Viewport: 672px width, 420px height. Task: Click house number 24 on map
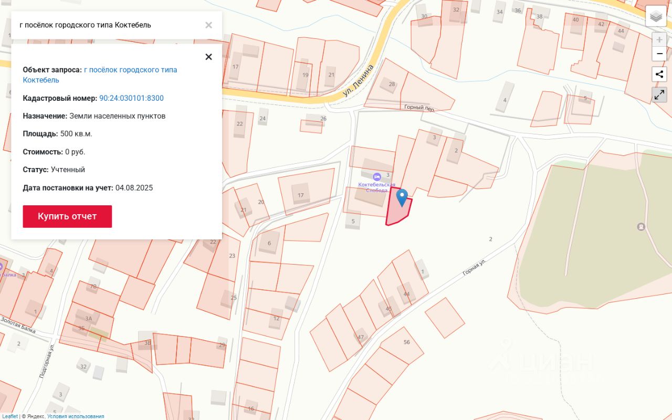[262, 118]
